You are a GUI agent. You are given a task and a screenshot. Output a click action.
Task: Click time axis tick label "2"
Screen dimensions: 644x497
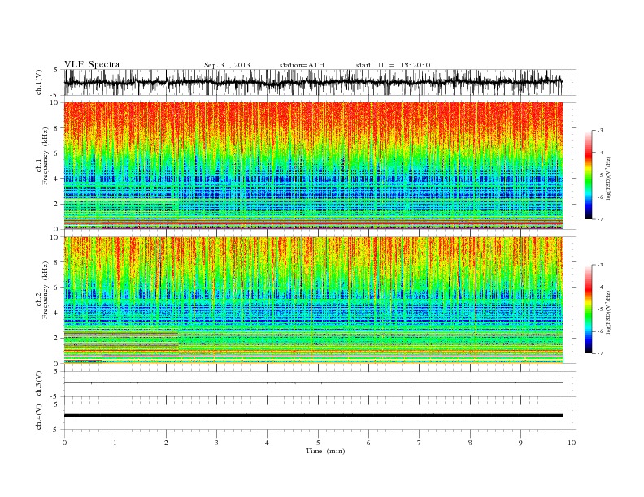point(166,443)
